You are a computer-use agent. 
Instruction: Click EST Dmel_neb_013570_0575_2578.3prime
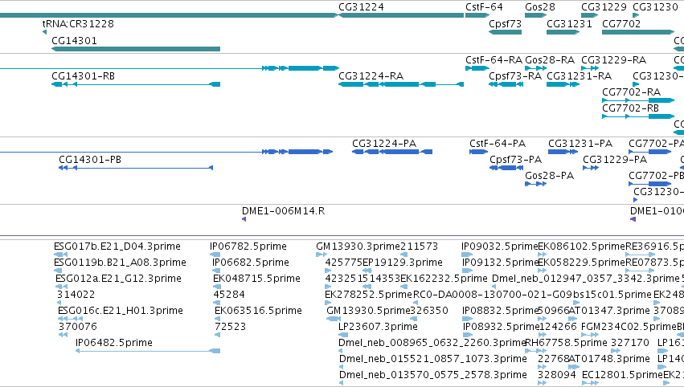(432, 375)
